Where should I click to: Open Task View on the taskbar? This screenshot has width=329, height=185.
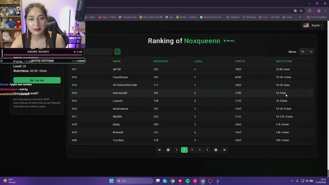158,181
